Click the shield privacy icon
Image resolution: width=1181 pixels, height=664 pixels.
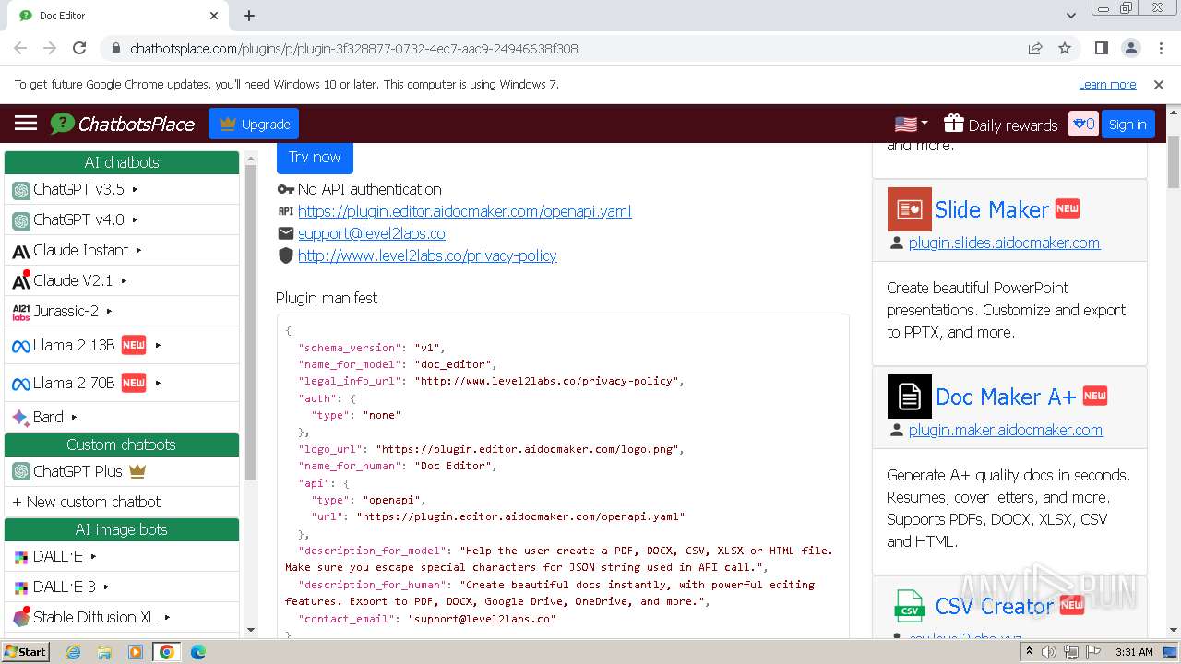(x=286, y=255)
